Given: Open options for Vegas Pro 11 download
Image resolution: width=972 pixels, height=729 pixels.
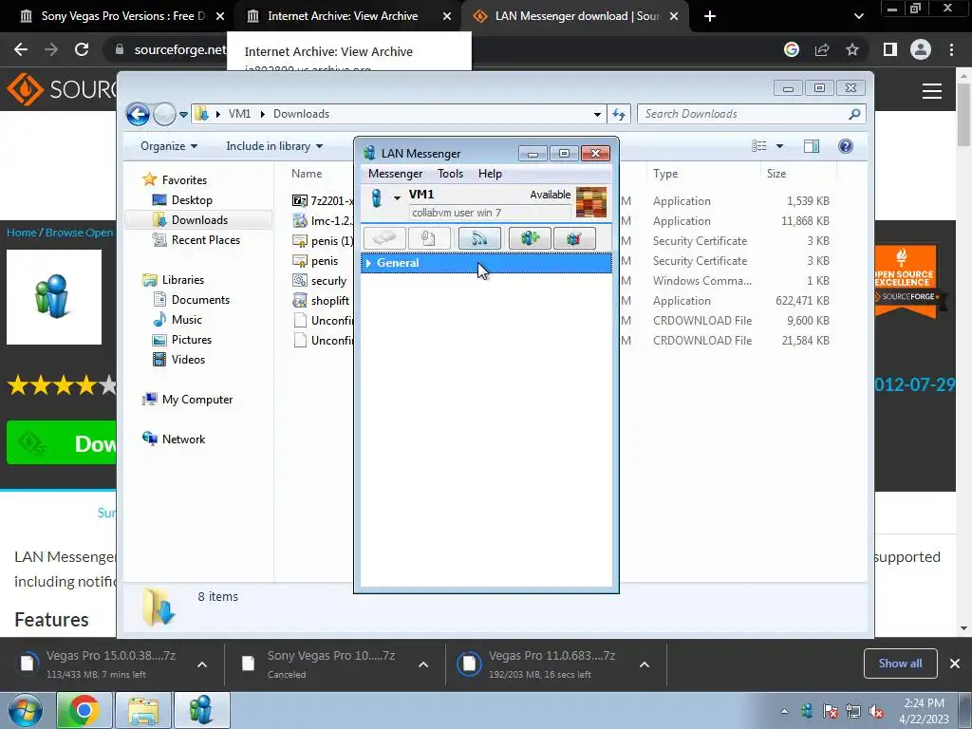Looking at the screenshot, I should (645, 664).
